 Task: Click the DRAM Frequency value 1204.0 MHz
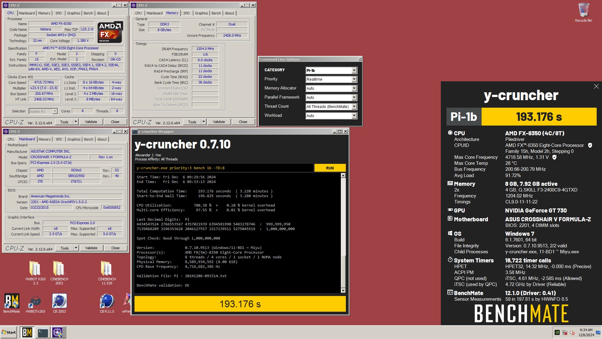205,49
